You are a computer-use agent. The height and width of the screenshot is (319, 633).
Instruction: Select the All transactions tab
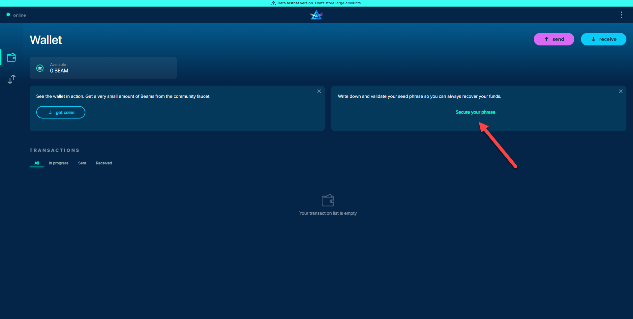tap(37, 163)
